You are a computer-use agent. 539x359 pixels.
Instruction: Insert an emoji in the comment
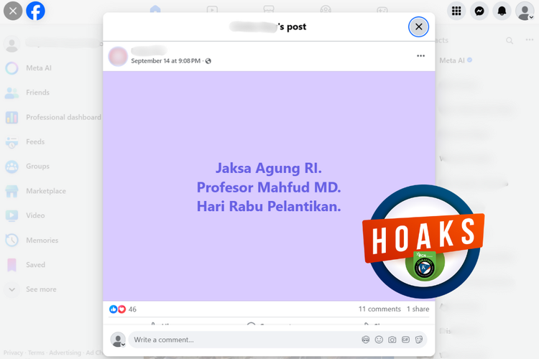tap(379, 340)
